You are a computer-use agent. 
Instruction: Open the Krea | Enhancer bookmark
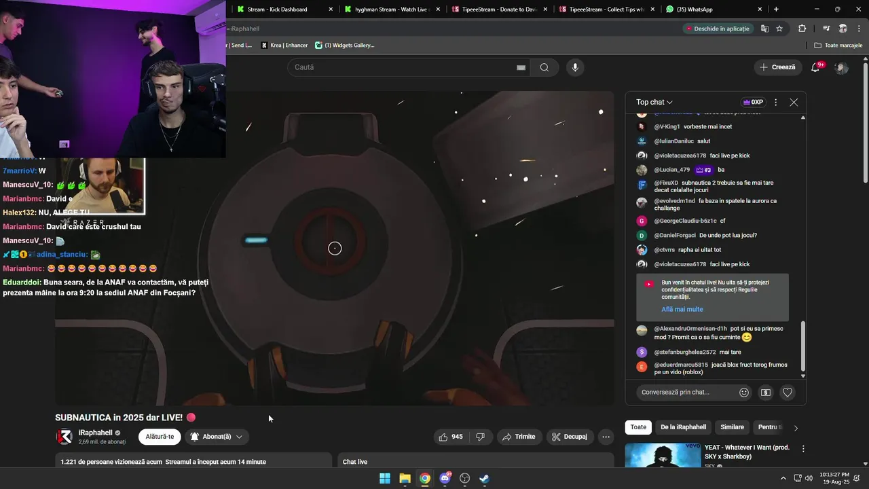(x=284, y=46)
